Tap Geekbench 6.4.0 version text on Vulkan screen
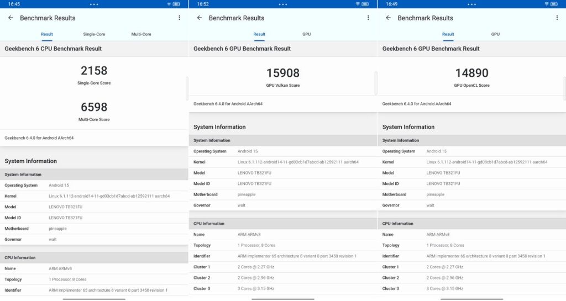The width and height of the screenshot is (566, 301). coord(228,104)
